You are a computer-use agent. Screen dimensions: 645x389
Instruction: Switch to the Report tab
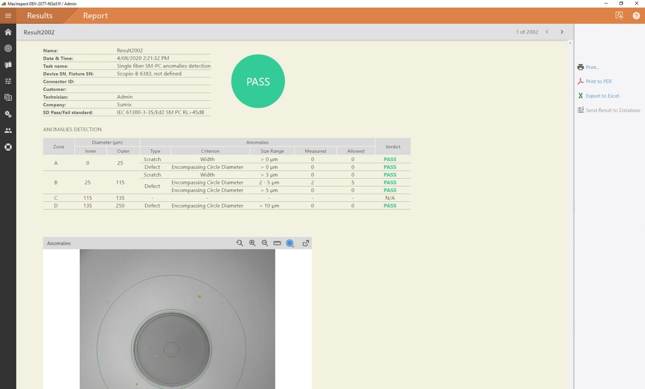(x=96, y=16)
